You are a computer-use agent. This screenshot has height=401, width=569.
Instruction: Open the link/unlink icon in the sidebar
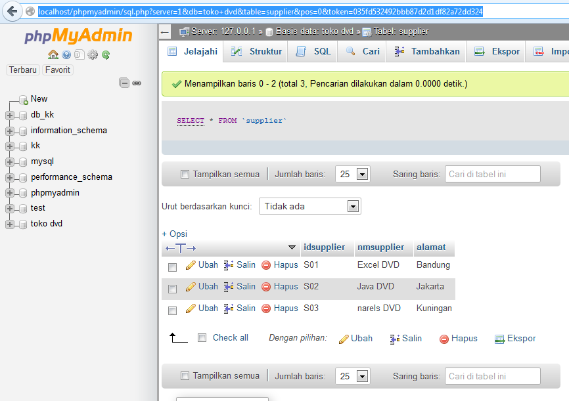[136, 83]
